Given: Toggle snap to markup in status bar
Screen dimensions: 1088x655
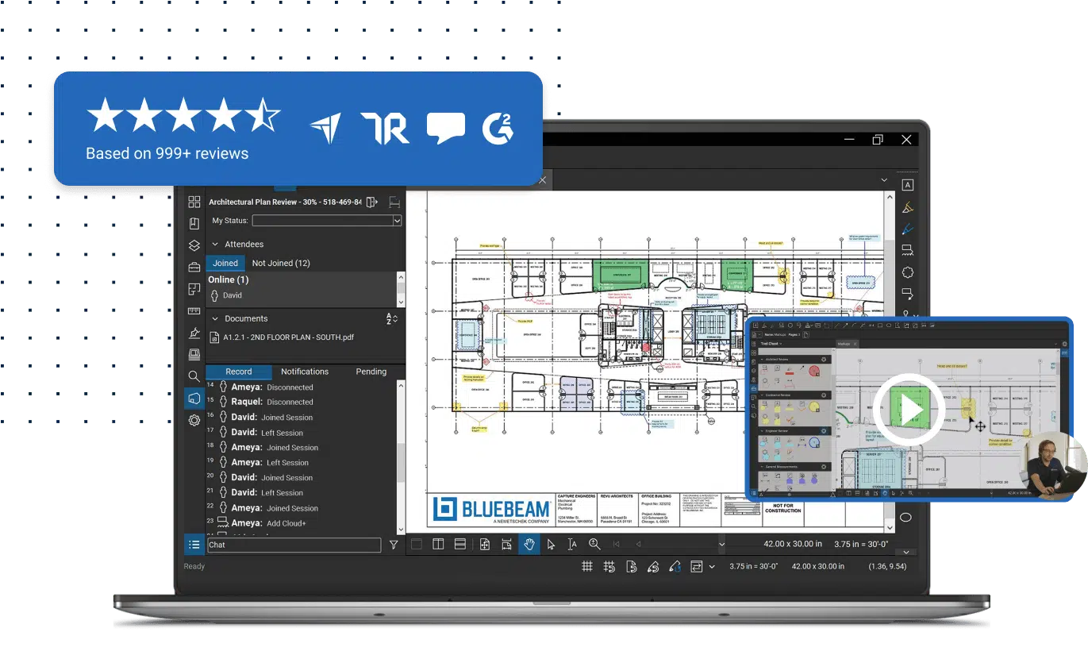Looking at the screenshot, I should 653,566.
